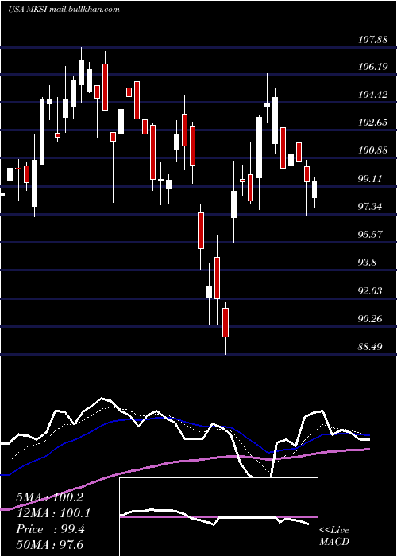Click the 107.88 price level label
Screen dimensions: 397x557
[x=373, y=40]
